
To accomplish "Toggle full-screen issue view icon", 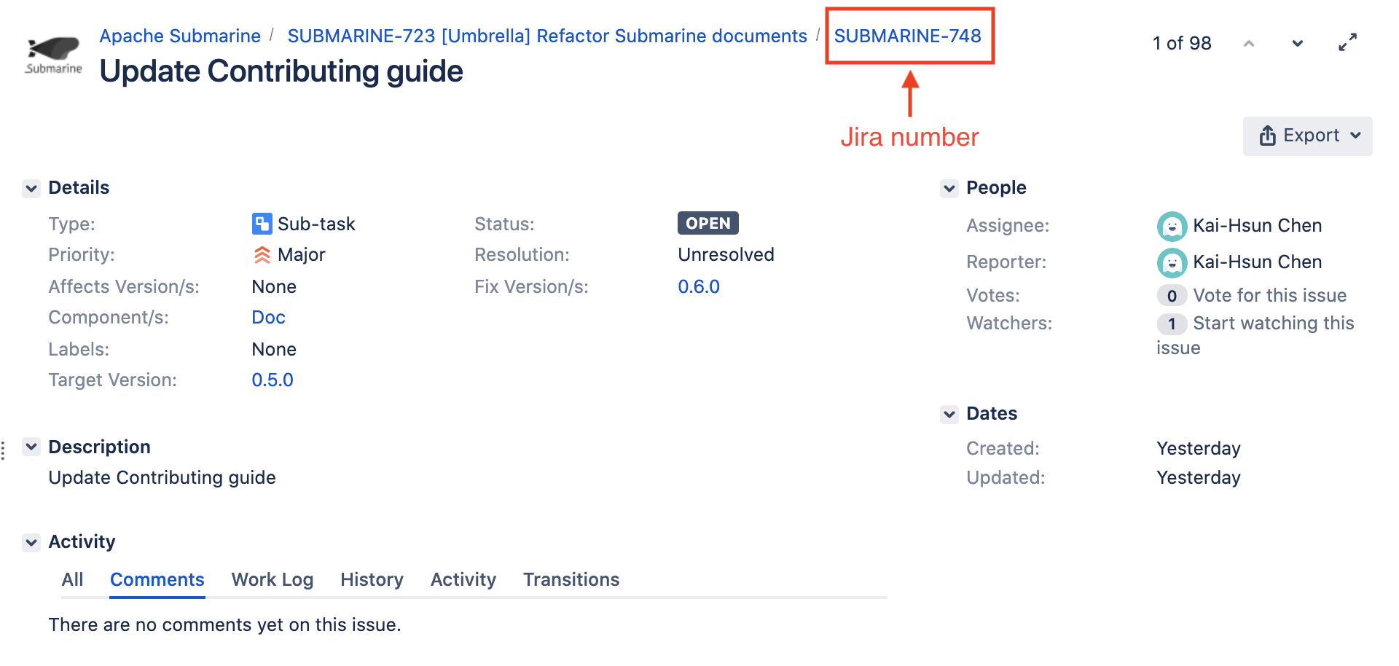I will [1347, 43].
